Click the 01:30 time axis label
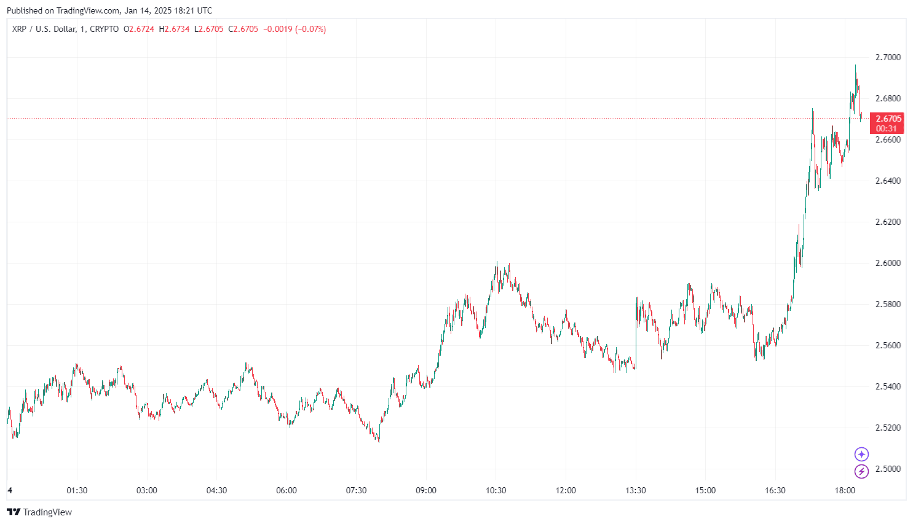The width and height of the screenshot is (913, 524). (x=77, y=490)
